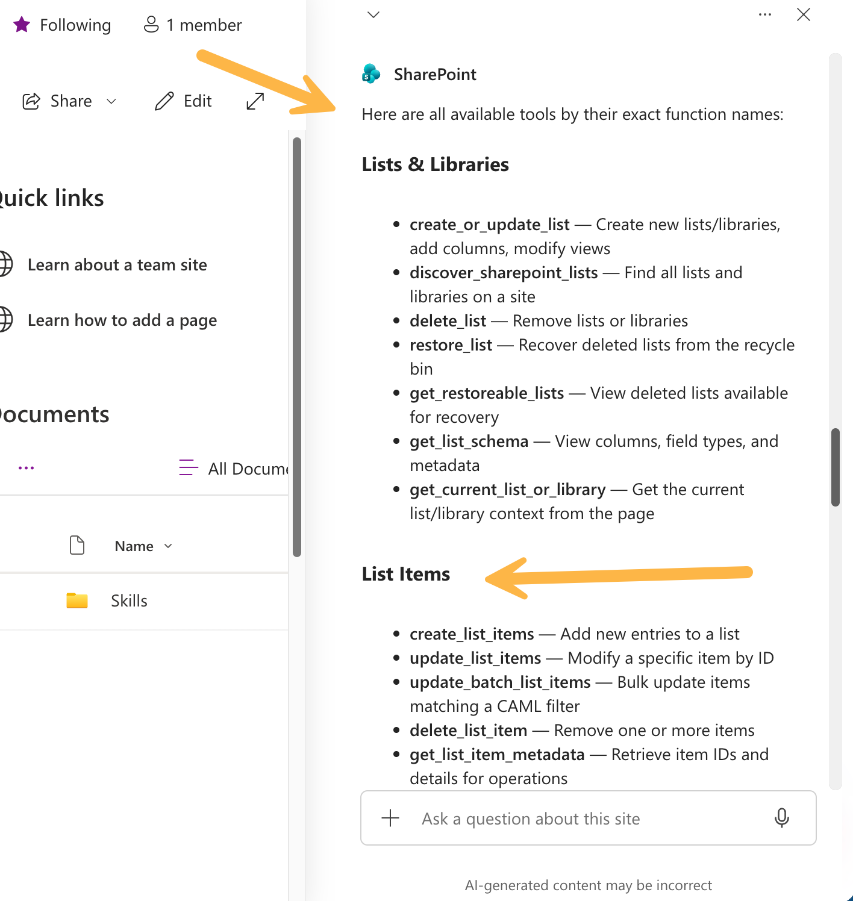Click the Documents section heading
Viewport: 853px width, 901px height.
(x=54, y=414)
